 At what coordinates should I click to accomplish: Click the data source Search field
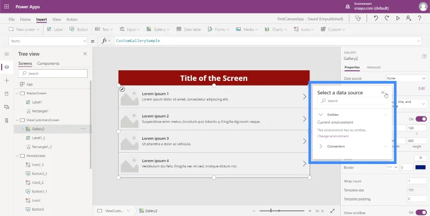coord(353,101)
